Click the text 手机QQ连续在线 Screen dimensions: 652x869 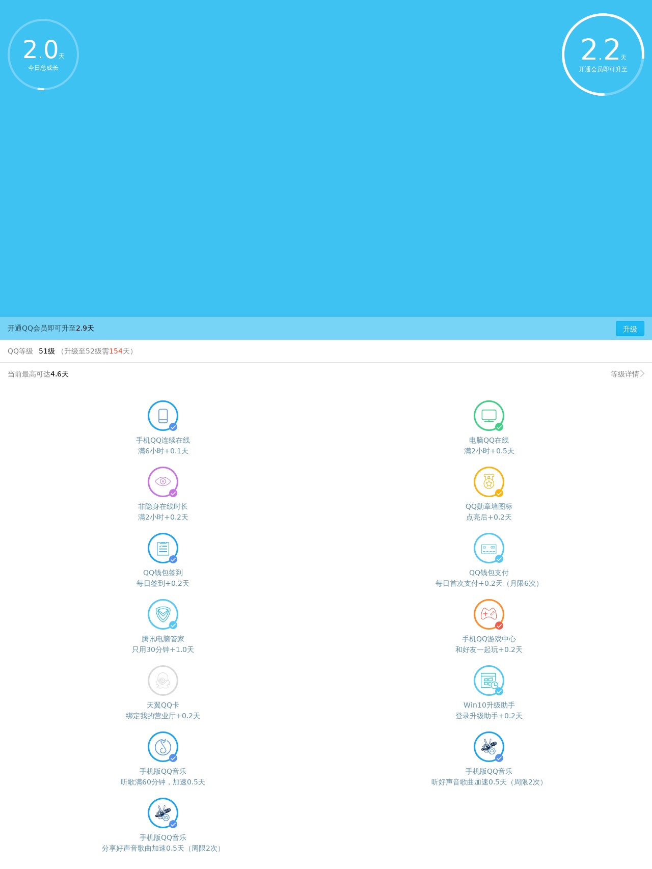163,440
